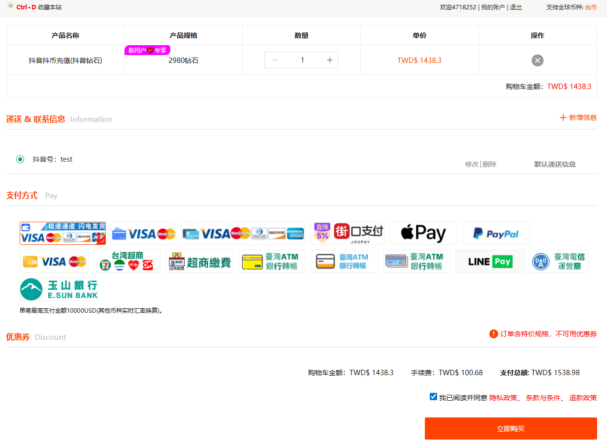Image resolution: width=607 pixels, height=442 pixels.
Task: Click the 退出 logout link
Action: pyautogui.click(x=516, y=7)
